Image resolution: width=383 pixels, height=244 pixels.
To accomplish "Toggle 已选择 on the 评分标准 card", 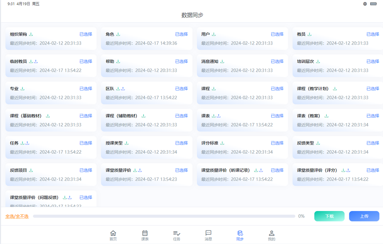I will (x=277, y=143).
